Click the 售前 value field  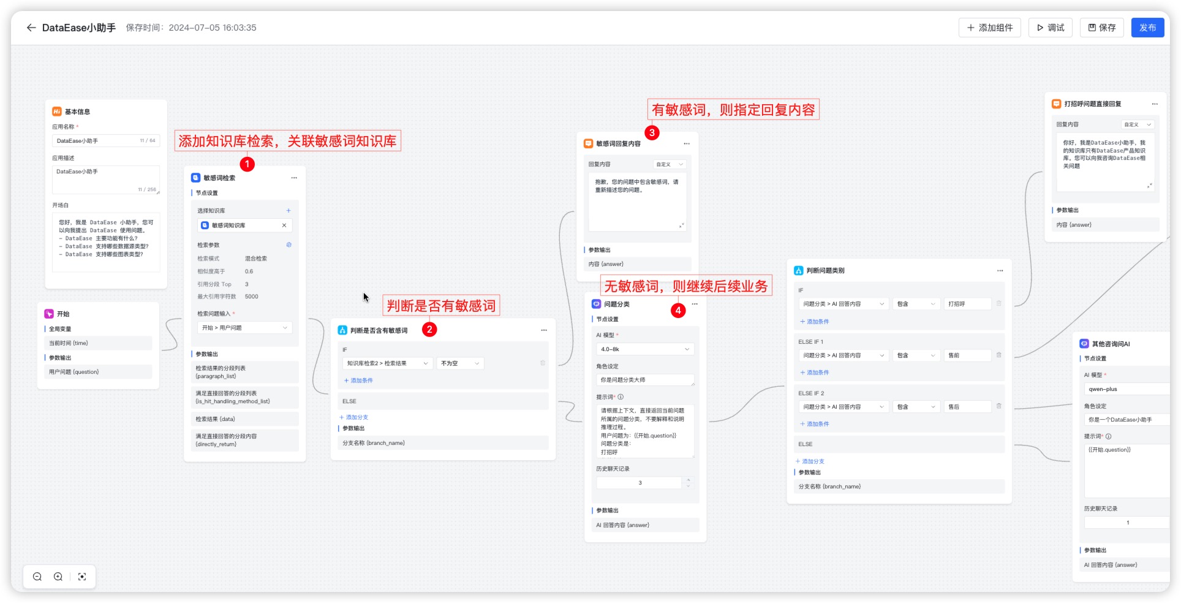967,355
